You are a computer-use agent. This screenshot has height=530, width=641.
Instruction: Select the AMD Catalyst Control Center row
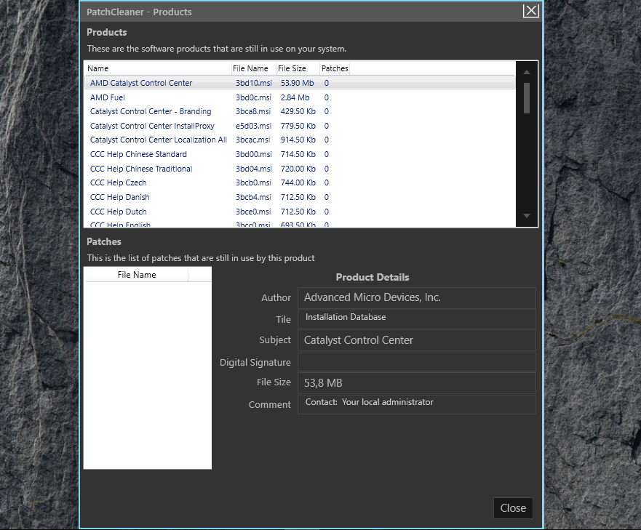pos(141,83)
